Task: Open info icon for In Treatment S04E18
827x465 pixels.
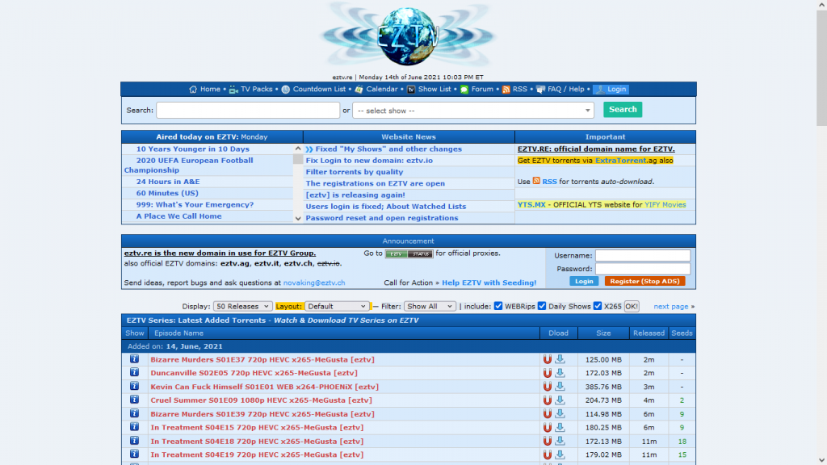Action: click(x=135, y=441)
